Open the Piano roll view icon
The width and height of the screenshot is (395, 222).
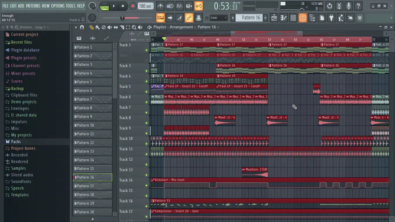[284, 18]
